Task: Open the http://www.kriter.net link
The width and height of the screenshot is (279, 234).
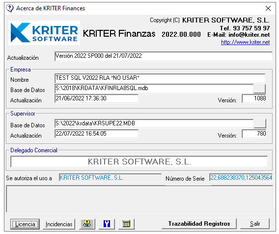Action: (246, 42)
